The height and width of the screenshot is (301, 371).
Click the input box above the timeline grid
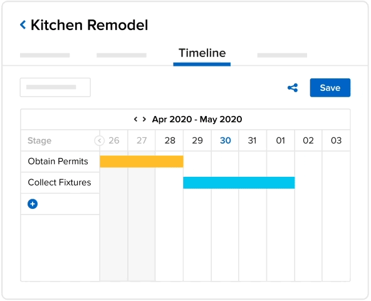[x=55, y=87]
